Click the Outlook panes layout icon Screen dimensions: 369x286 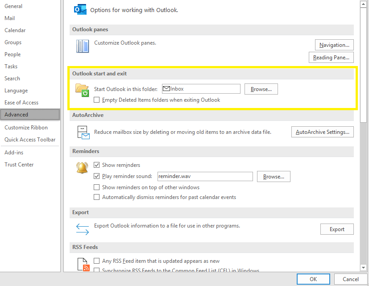[x=83, y=46]
